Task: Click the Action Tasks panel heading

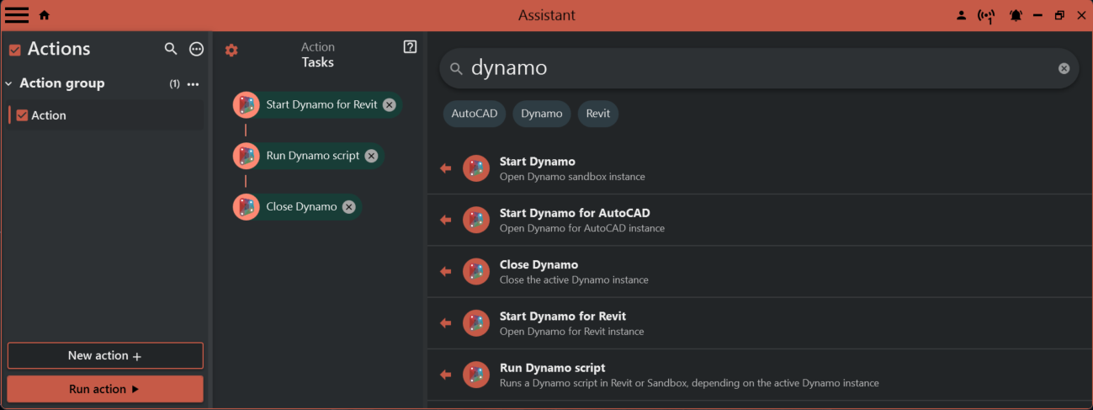Action: pos(318,55)
